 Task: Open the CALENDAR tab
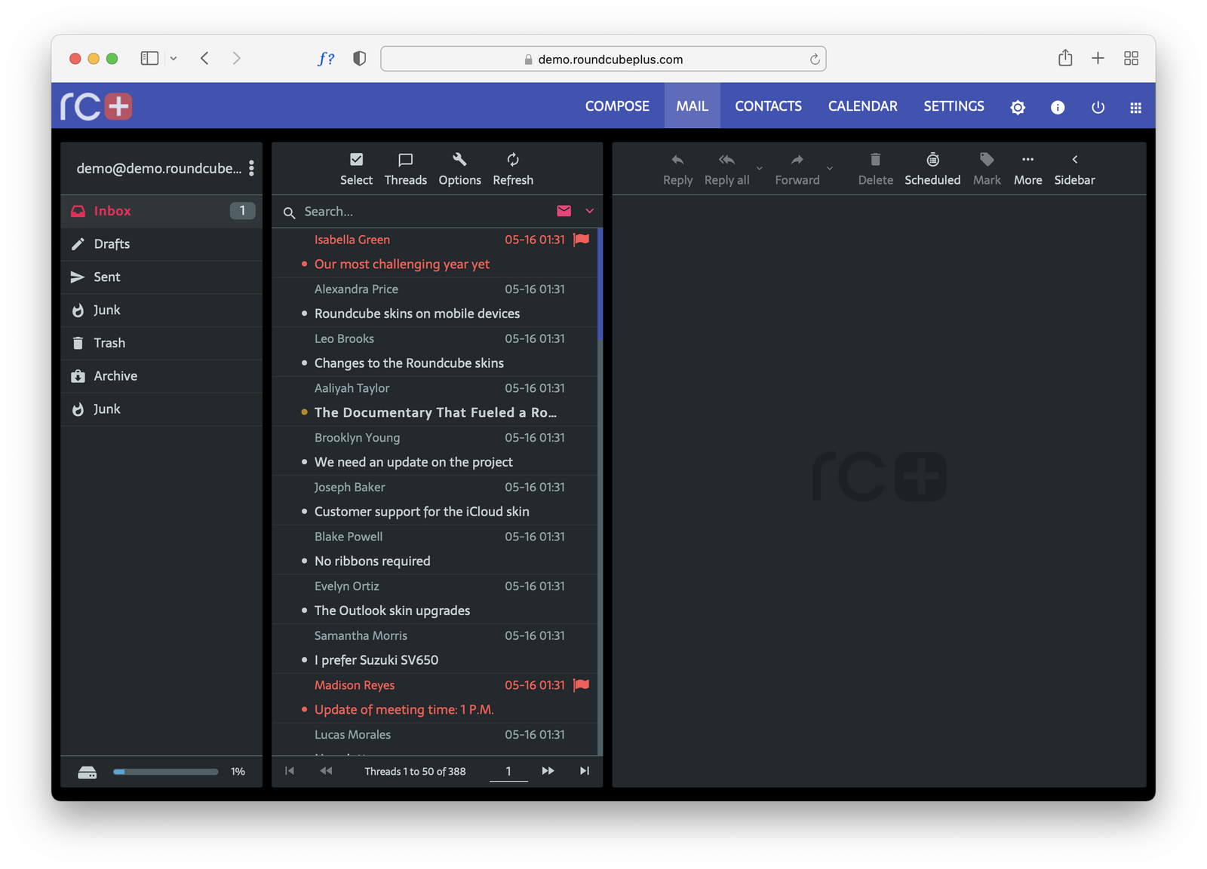tap(862, 106)
